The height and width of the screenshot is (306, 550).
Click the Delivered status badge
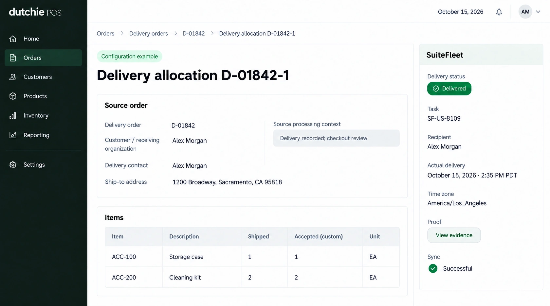click(x=449, y=89)
